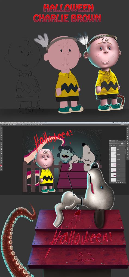Select the Lasso tool
Screen dimensions: 129x277
(1, 132)
